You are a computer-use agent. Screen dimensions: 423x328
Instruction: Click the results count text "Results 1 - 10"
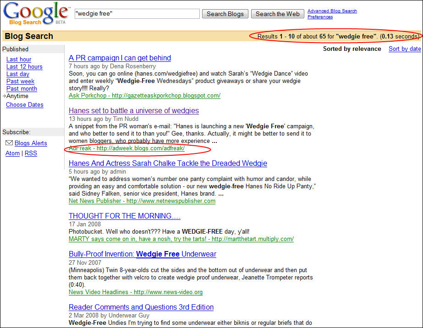point(276,36)
